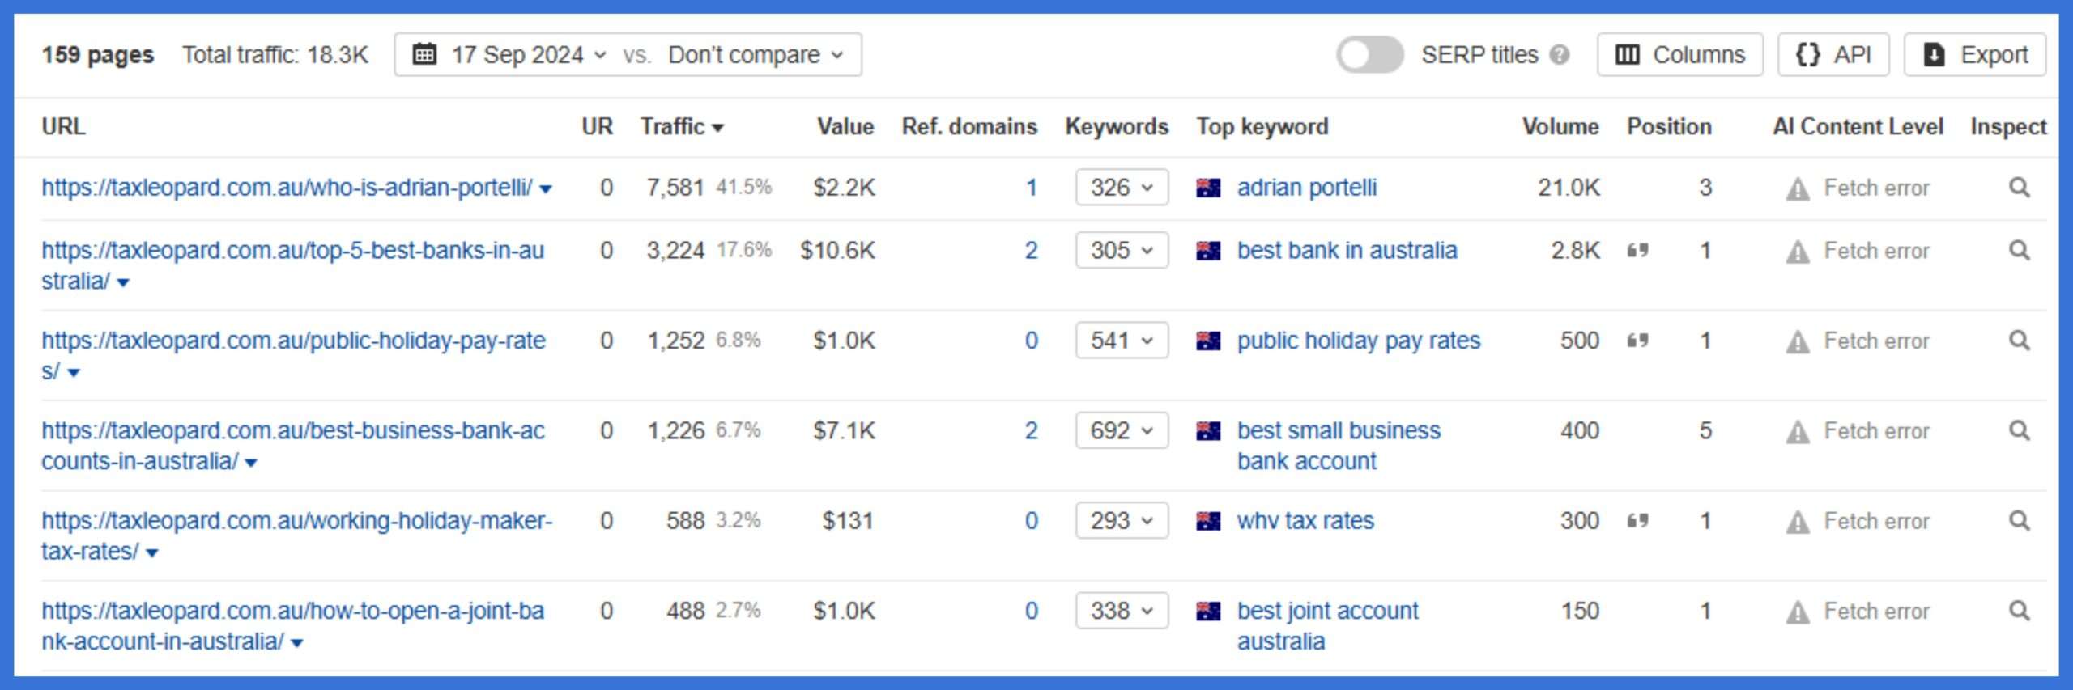
Task: Click ref. domains count 2 for best-business-bank-accounts page
Action: tap(1031, 431)
